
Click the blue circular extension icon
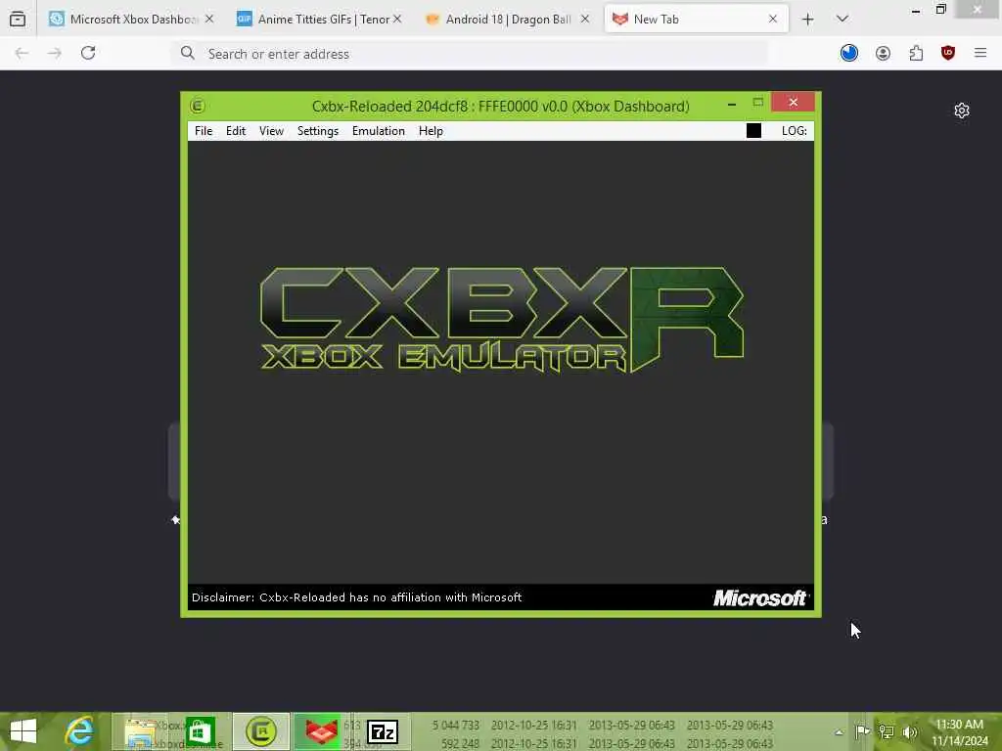849,53
